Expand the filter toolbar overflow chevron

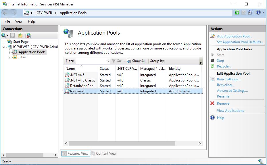pos(201,63)
